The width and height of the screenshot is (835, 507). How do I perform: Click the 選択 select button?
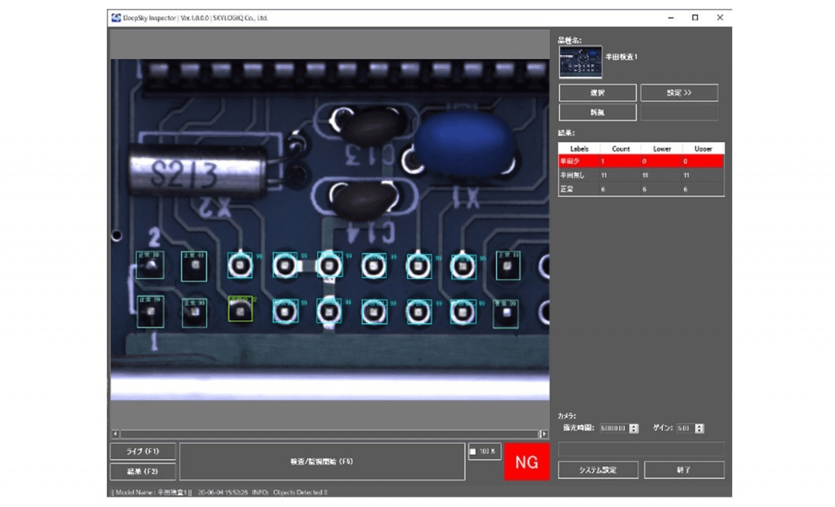(x=597, y=93)
